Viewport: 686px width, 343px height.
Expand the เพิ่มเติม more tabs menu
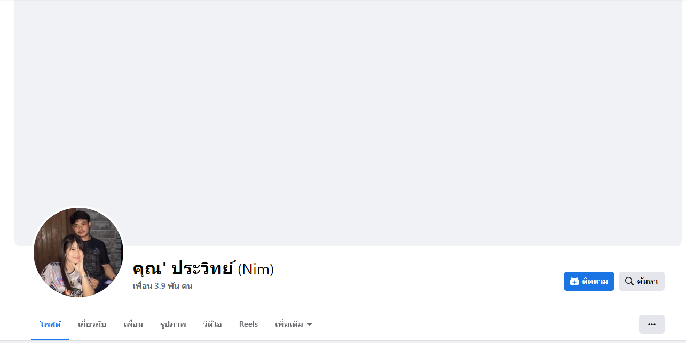click(293, 324)
